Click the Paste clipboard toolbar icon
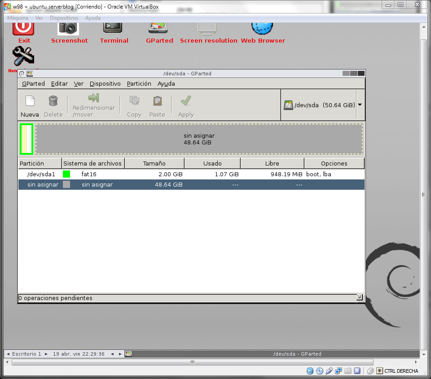 (157, 101)
